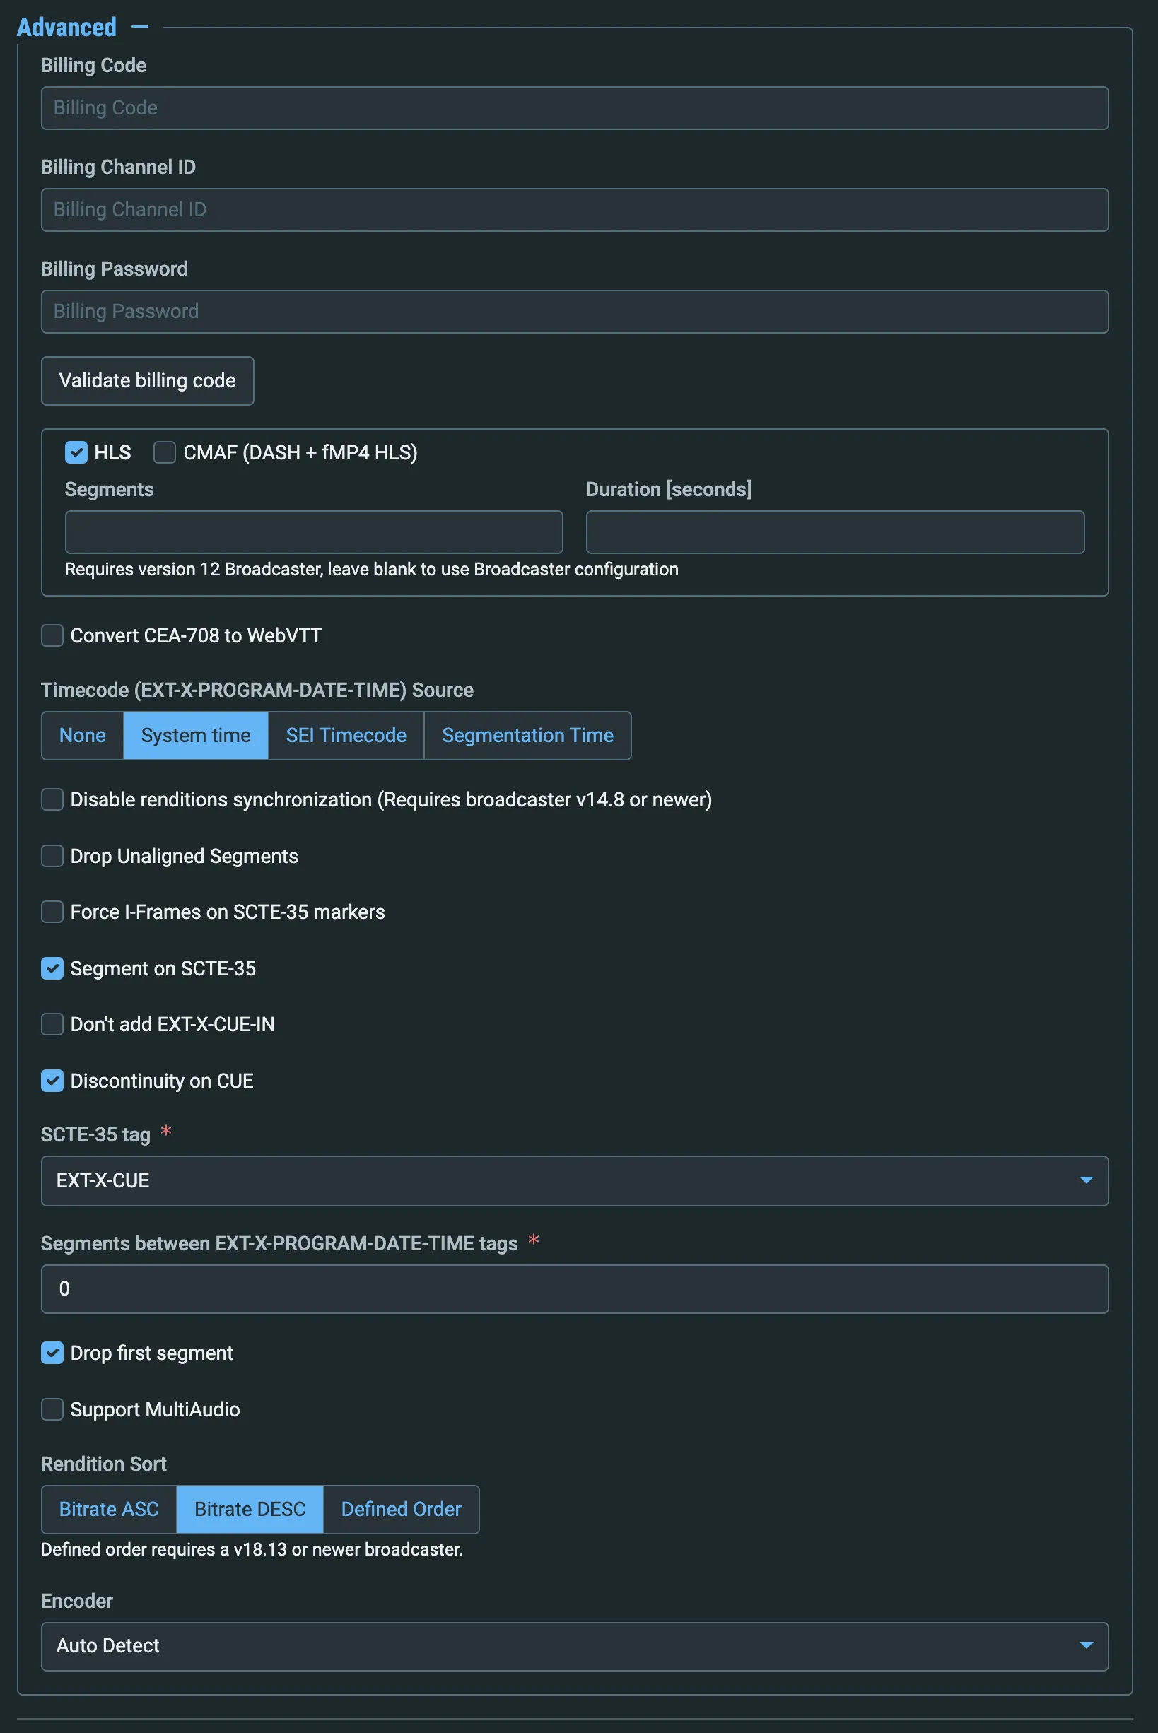Select None timecode source
This screenshot has height=1733, width=1158.
click(x=83, y=736)
